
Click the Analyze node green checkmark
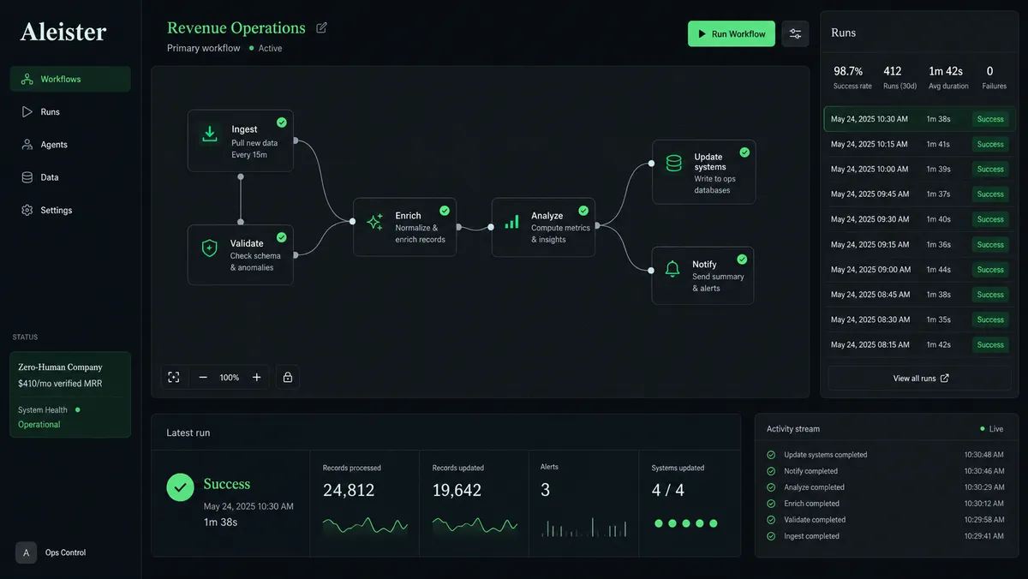pos(583,210)
